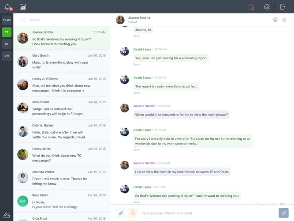This screenshot has height=221, width=294.
Task: Click Joanne Smiths avatar in the chat header
Action: tap(120, 20)
